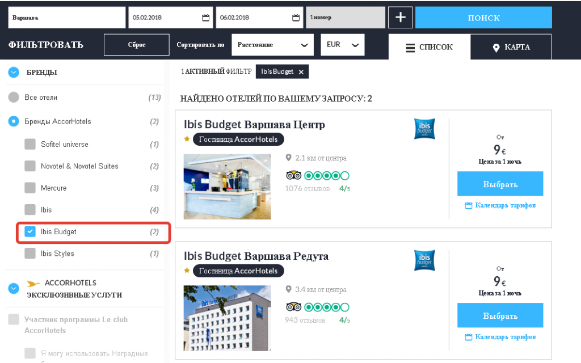This screenshot has height=363, width=581.
Task: Uncheck Ibis Budget brand filter
Action: pos(30,231)
